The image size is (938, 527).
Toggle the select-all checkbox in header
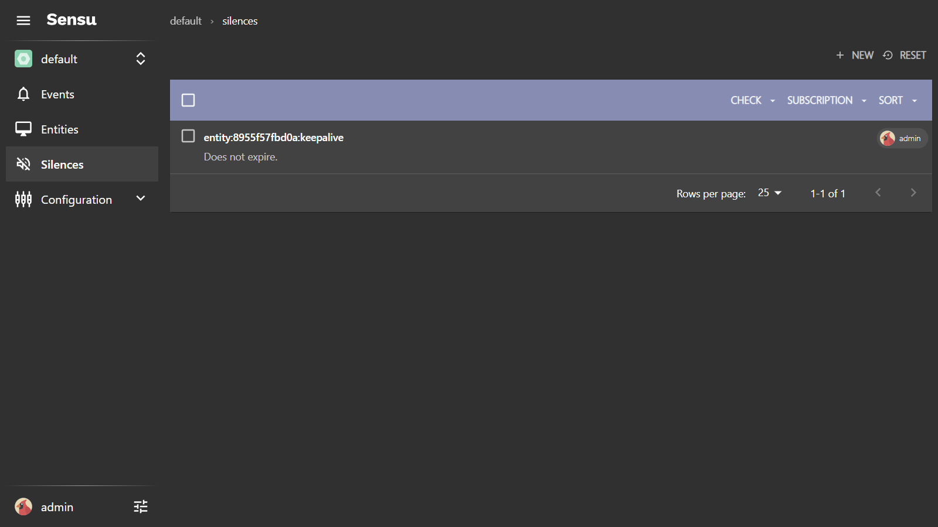pos(188,100)
